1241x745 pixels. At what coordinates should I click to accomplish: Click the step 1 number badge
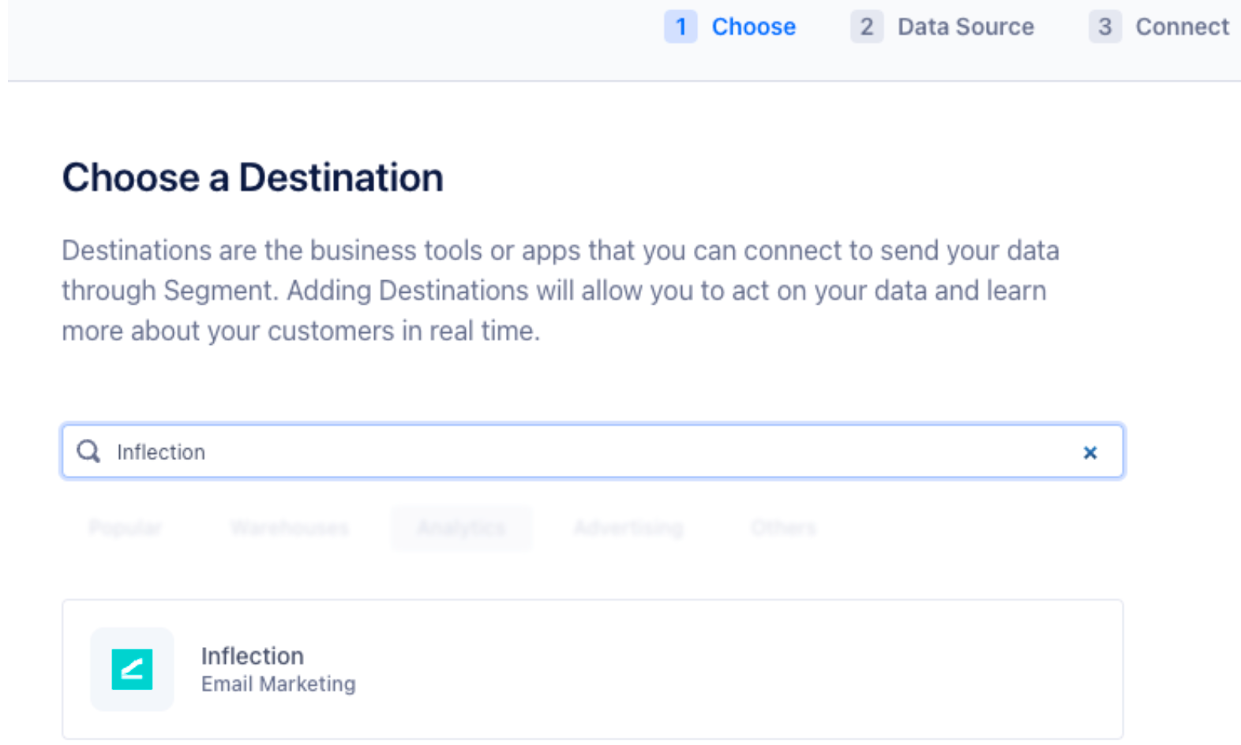680,27
